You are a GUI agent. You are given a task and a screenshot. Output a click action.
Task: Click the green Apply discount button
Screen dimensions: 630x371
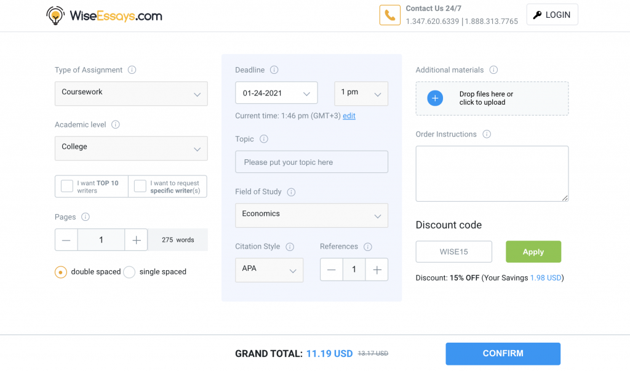tap(533, 252)
